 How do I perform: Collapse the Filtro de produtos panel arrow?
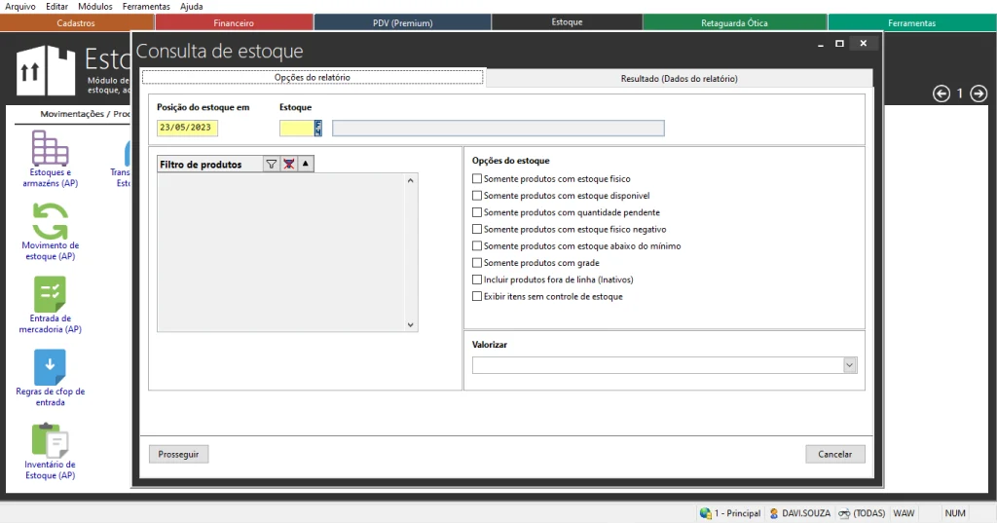[305, 165]
